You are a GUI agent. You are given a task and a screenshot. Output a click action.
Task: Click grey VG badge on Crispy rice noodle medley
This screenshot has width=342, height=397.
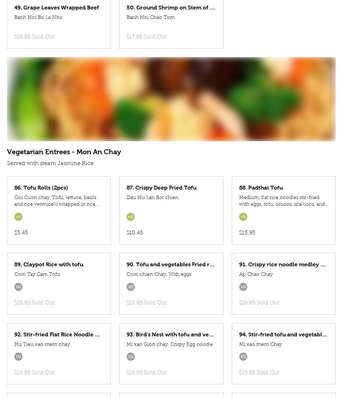click(x=243, y=287)
